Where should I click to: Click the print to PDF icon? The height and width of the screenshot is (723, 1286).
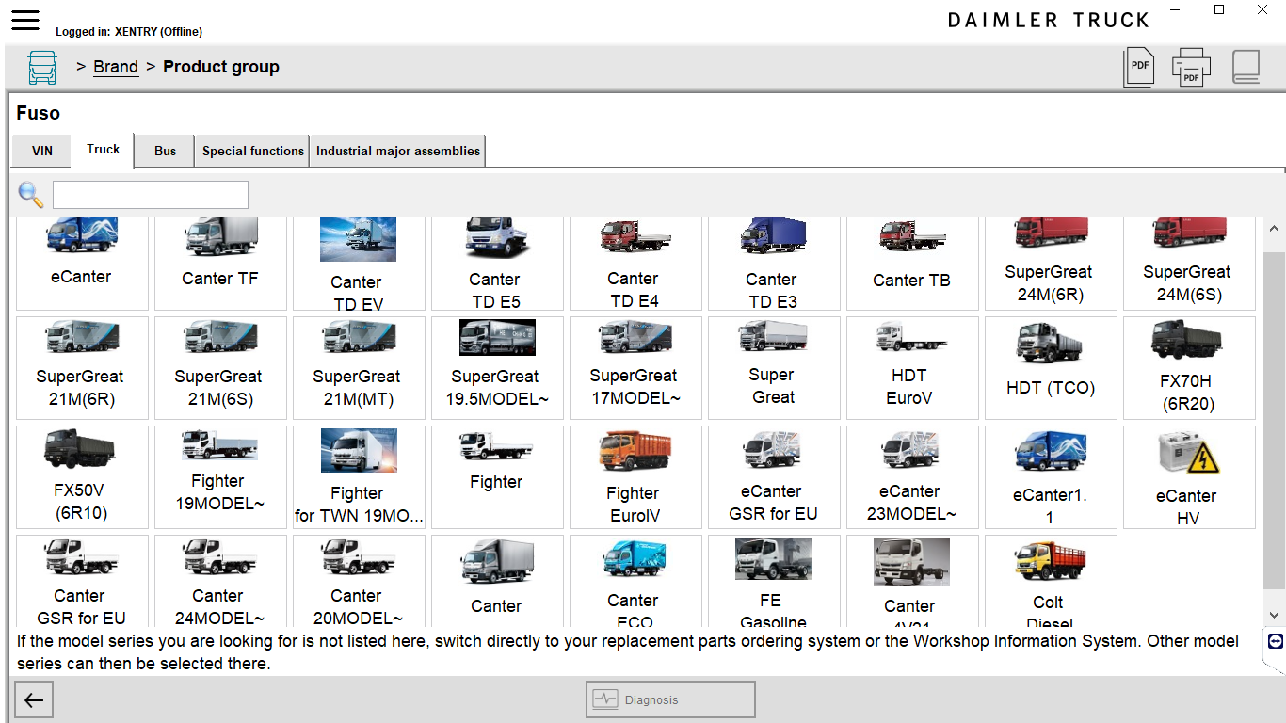click(1191, 67)
